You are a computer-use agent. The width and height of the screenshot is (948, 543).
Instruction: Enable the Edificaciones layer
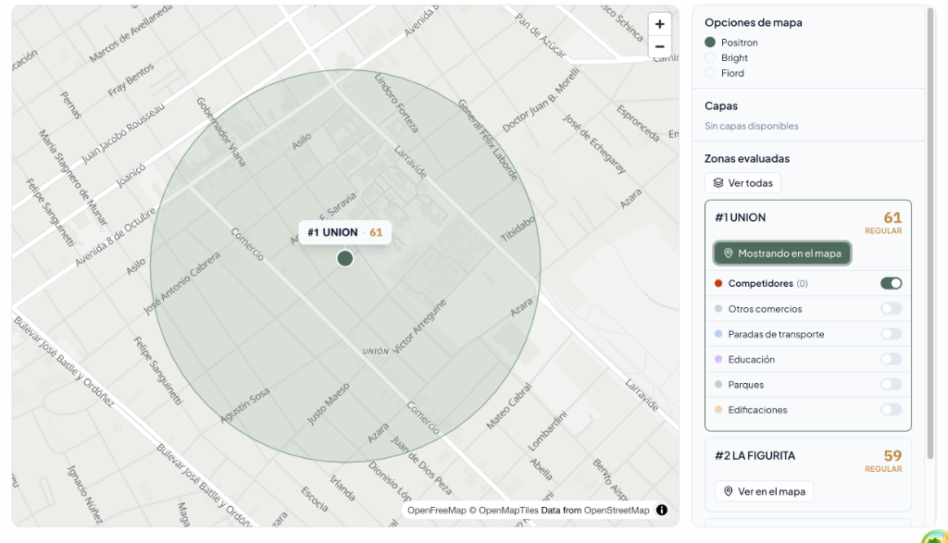tap(892, 410)
